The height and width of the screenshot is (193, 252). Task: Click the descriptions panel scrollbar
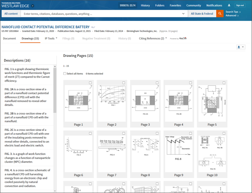[x=55, y=88]
